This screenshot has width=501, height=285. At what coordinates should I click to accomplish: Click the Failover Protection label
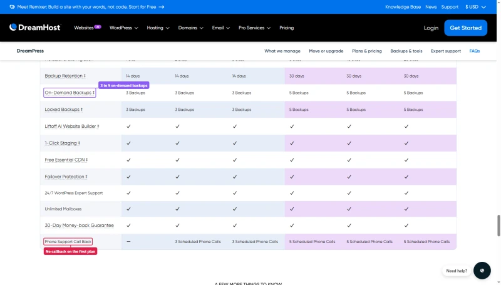coord(66,177)
